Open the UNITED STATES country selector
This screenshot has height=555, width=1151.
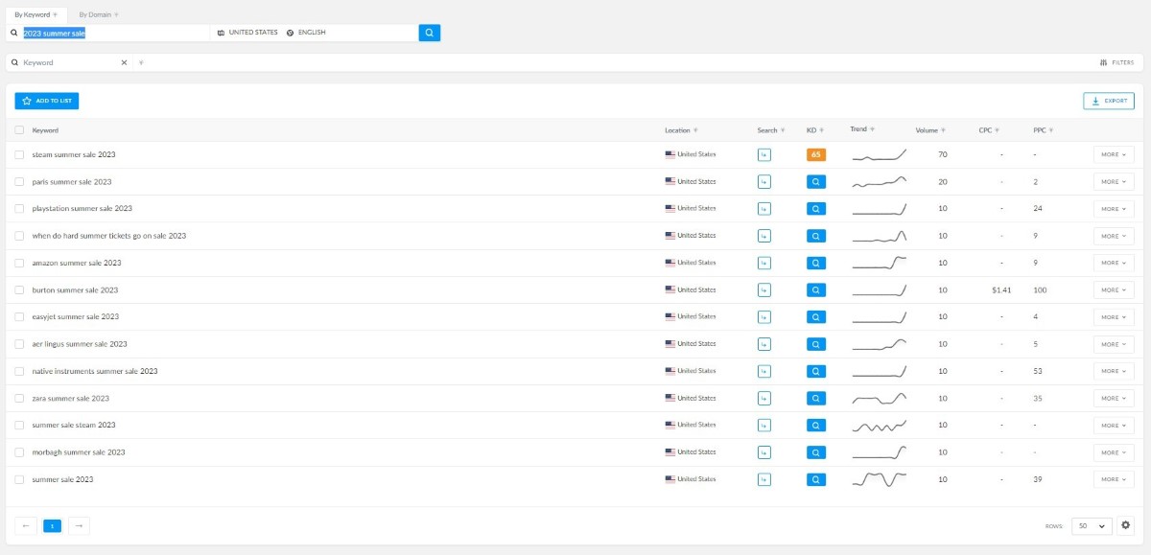pos(247,33)
